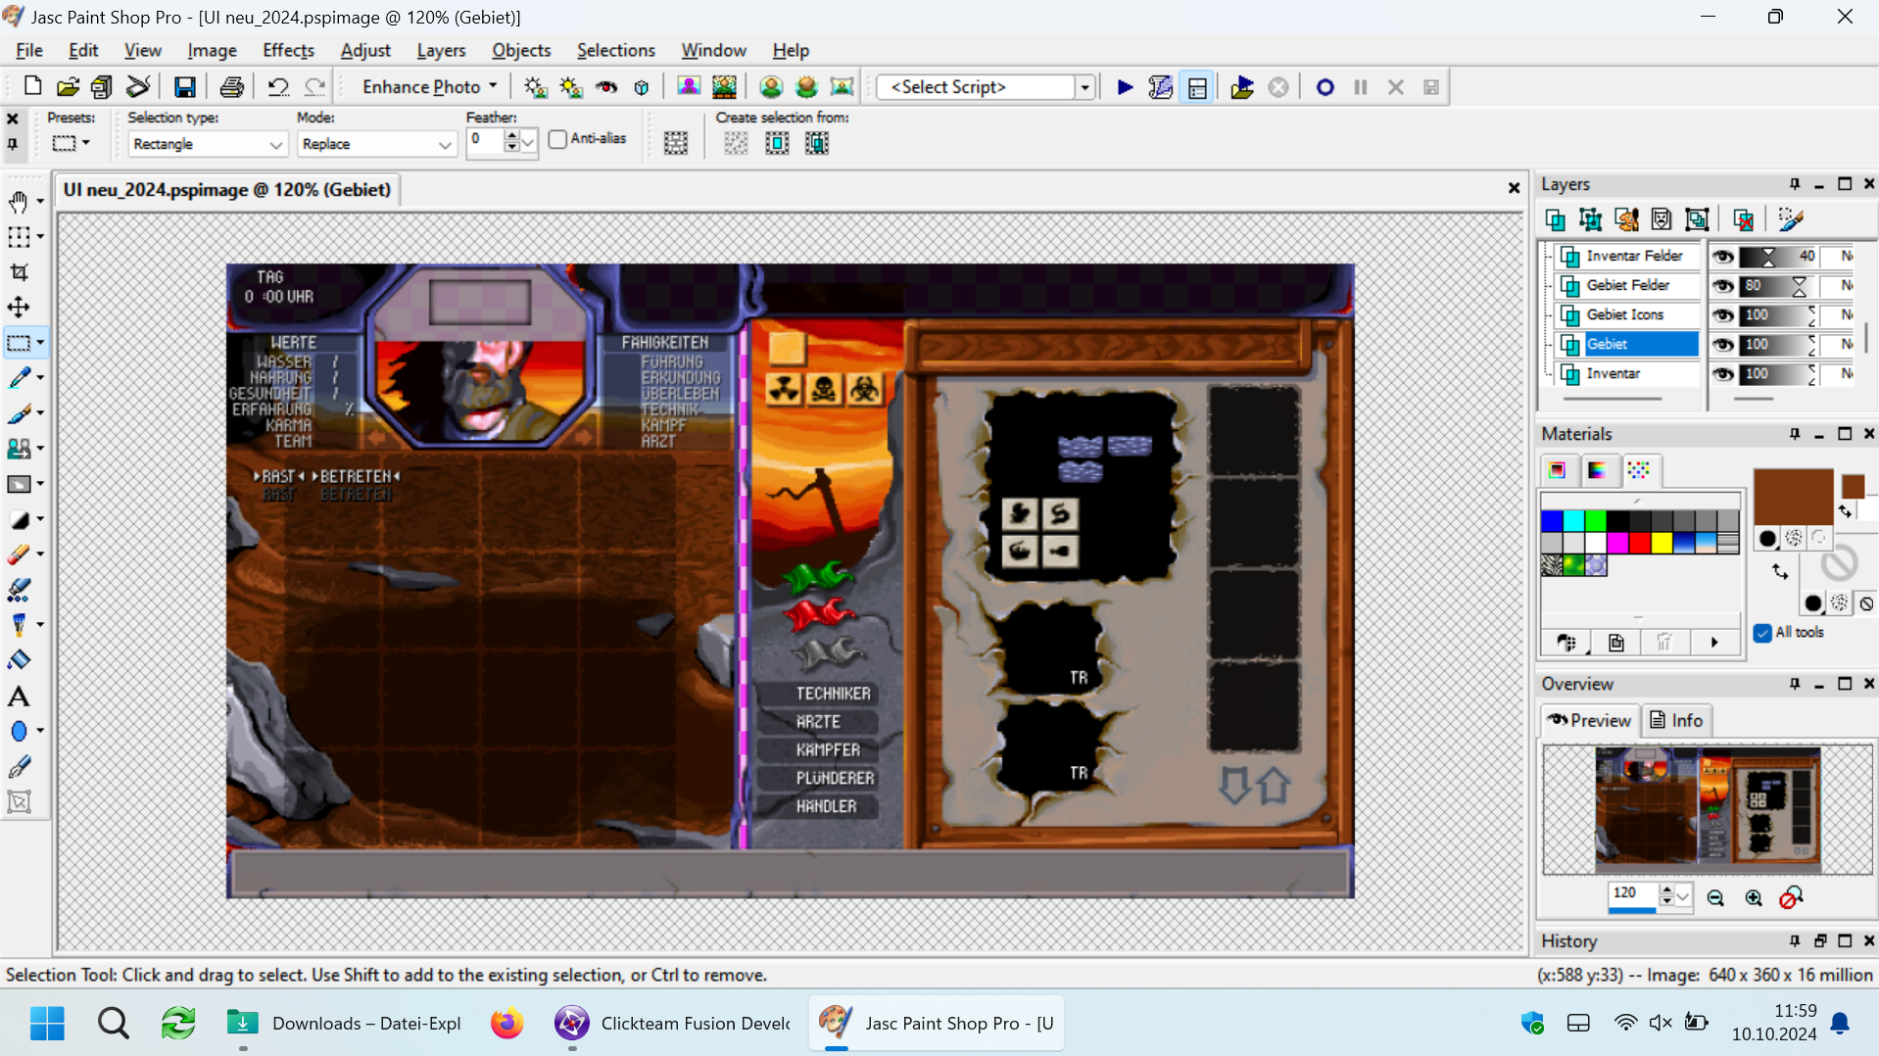
Task: Select the Inventar layer
Action: (x=1613, y=373)
